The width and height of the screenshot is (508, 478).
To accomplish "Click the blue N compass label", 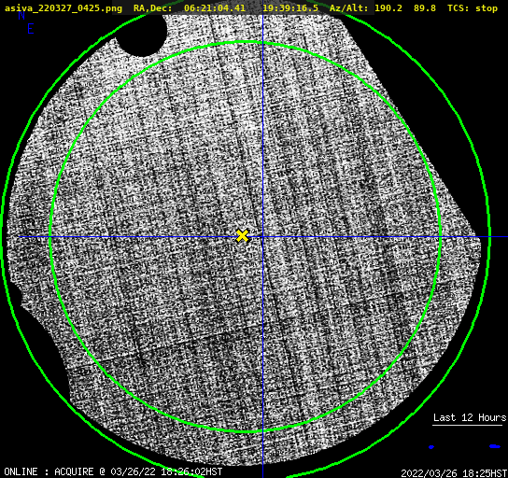I will point(21,15).
